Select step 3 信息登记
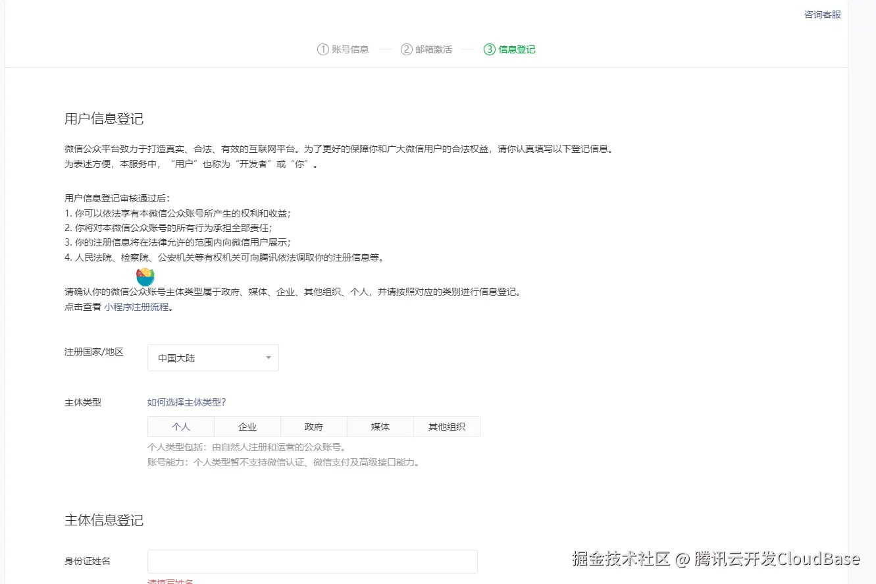876x584 pixels. tap(509, 49)
